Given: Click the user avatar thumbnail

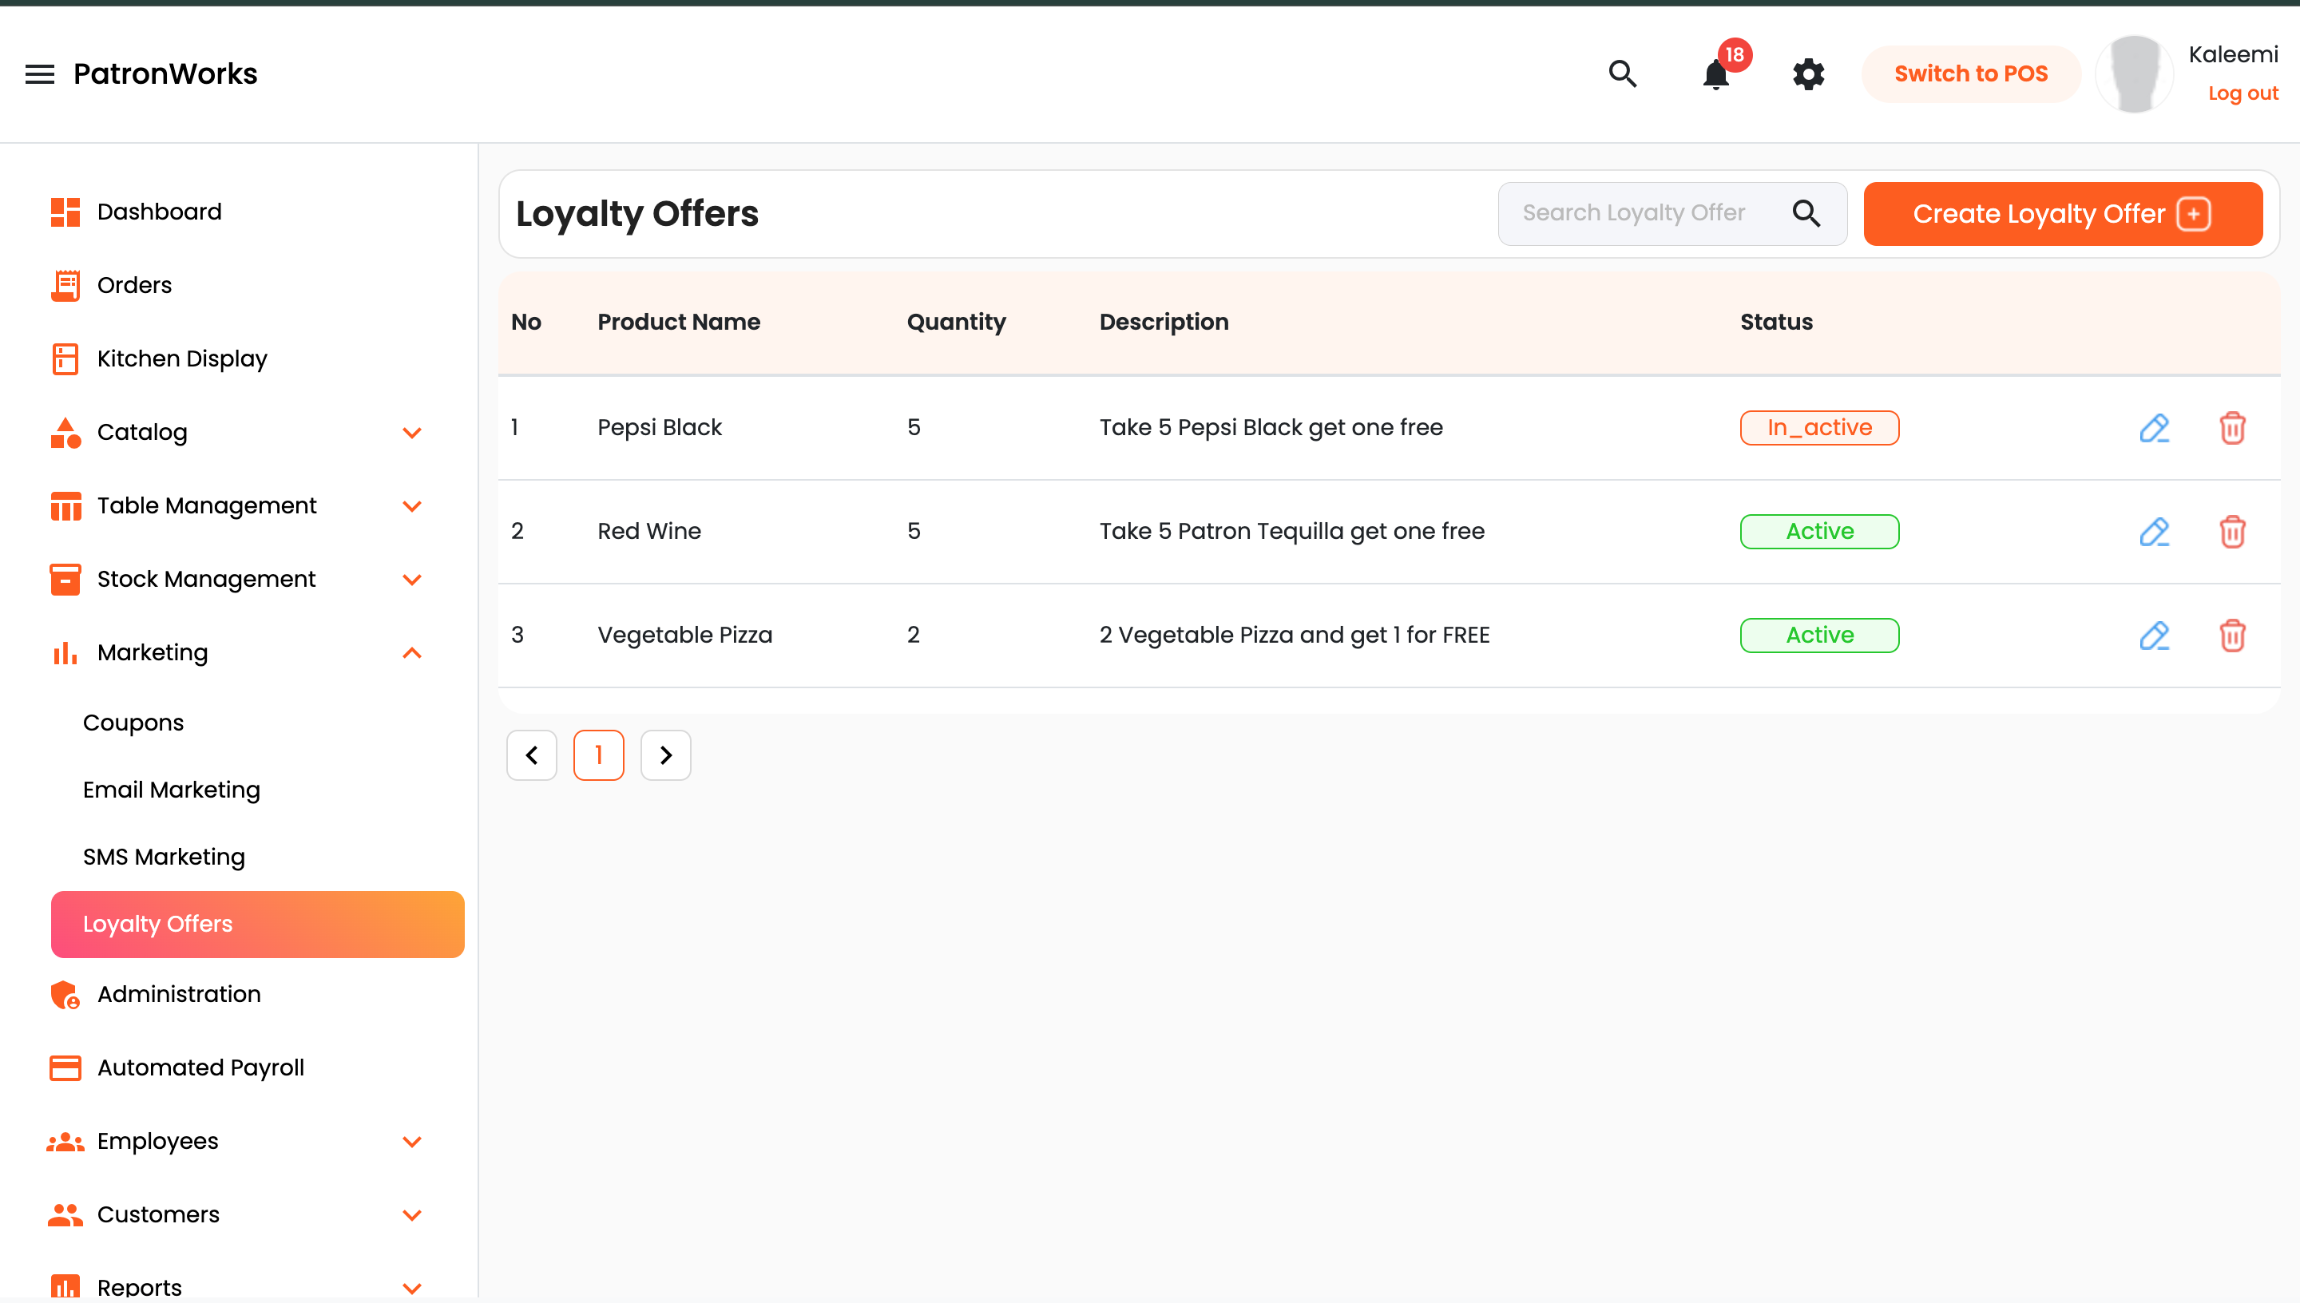Looking at the screenshot, I should (2134, 74).
